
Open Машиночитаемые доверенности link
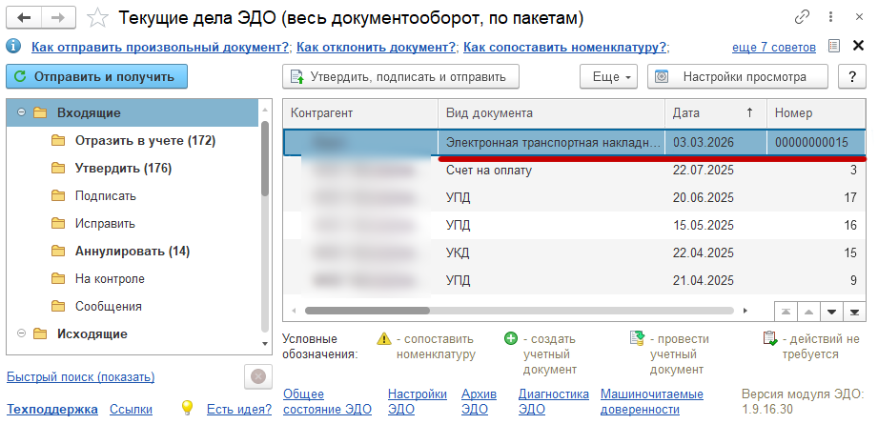652,402
